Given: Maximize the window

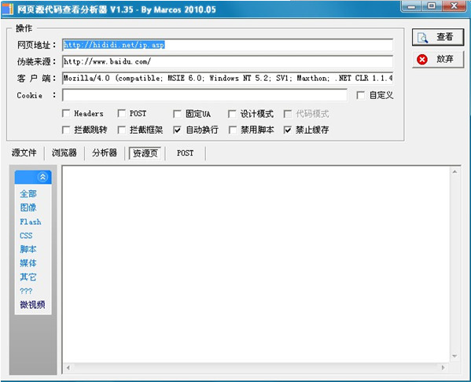Looking at the screenshot, I should coord(432,6).
